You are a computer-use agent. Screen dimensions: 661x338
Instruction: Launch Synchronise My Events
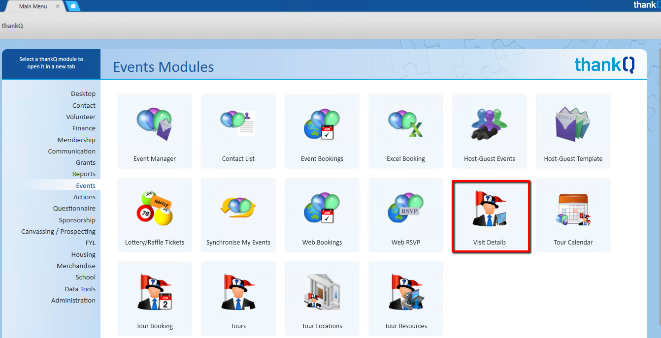point(238,210)
